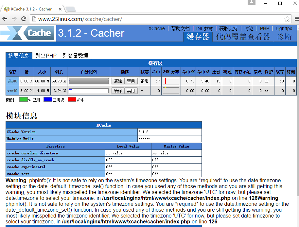Open the INI 参考 link
Image resolution: width=299 pixels, height=227 pixels.
click(x=204, y=28)
